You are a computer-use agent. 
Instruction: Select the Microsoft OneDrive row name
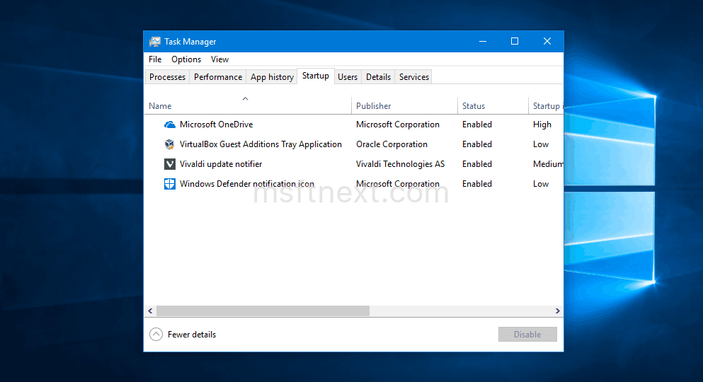(216, 125)
